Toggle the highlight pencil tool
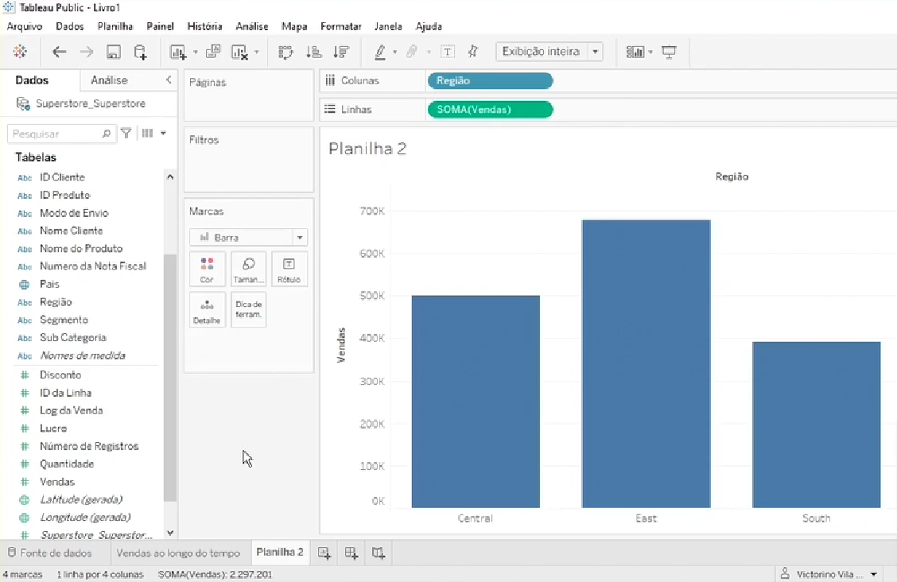 (x=382, y=51)
